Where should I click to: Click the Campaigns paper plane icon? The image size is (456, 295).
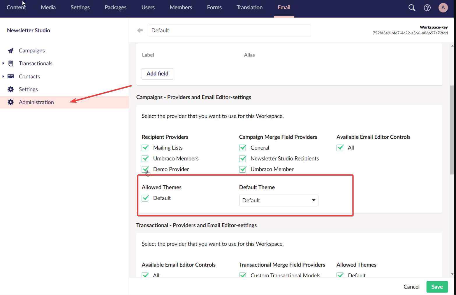click(x=11, y=51)
